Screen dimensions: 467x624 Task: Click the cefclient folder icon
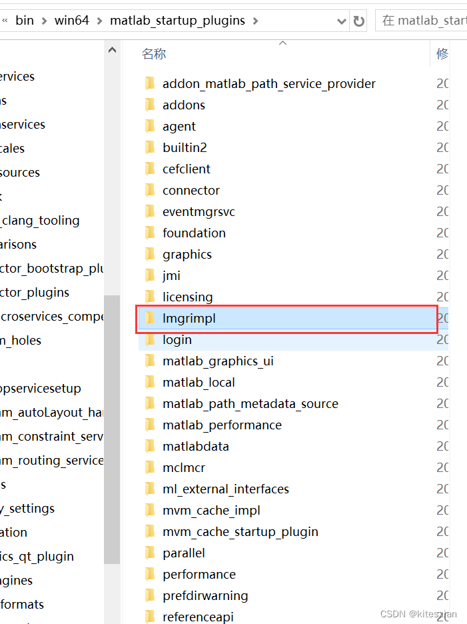150,169
